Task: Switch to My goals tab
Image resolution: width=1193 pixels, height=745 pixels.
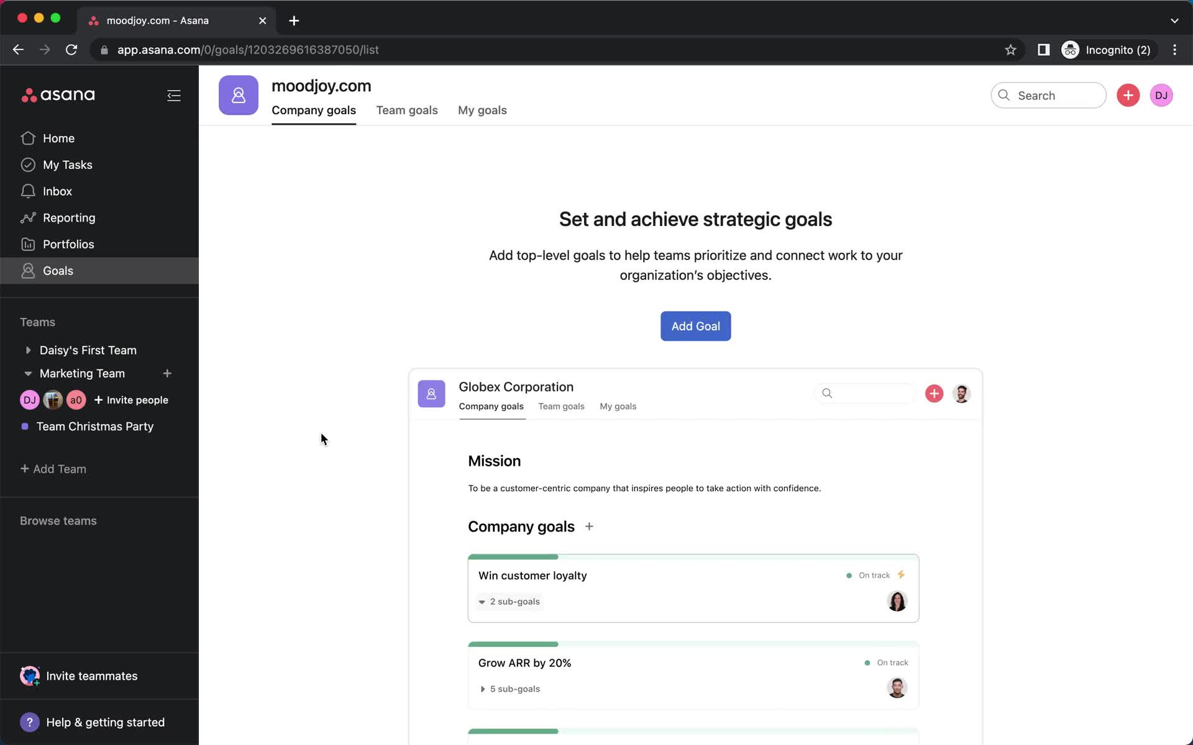Action: 483,110
